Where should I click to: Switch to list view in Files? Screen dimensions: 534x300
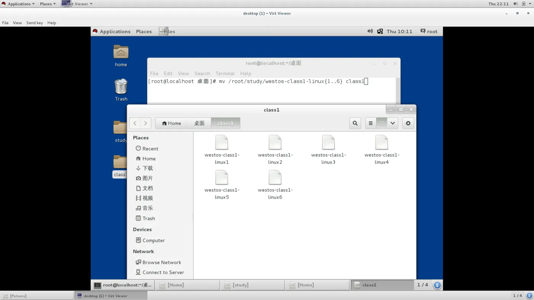(x=370, y=123)
